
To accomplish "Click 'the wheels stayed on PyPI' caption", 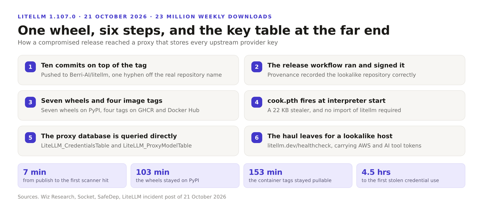I will click(x=167, y=180).
